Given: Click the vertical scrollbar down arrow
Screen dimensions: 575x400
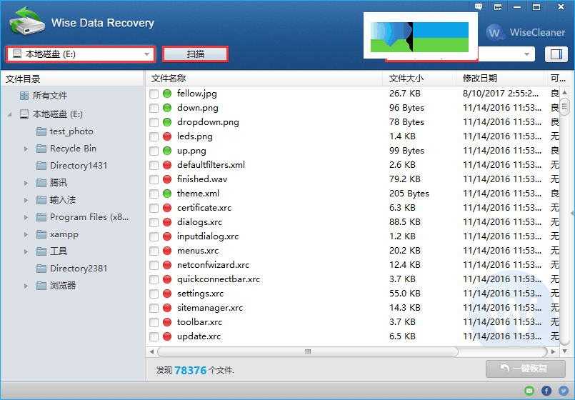Looking at the screenshot, I should pos(565,351).
